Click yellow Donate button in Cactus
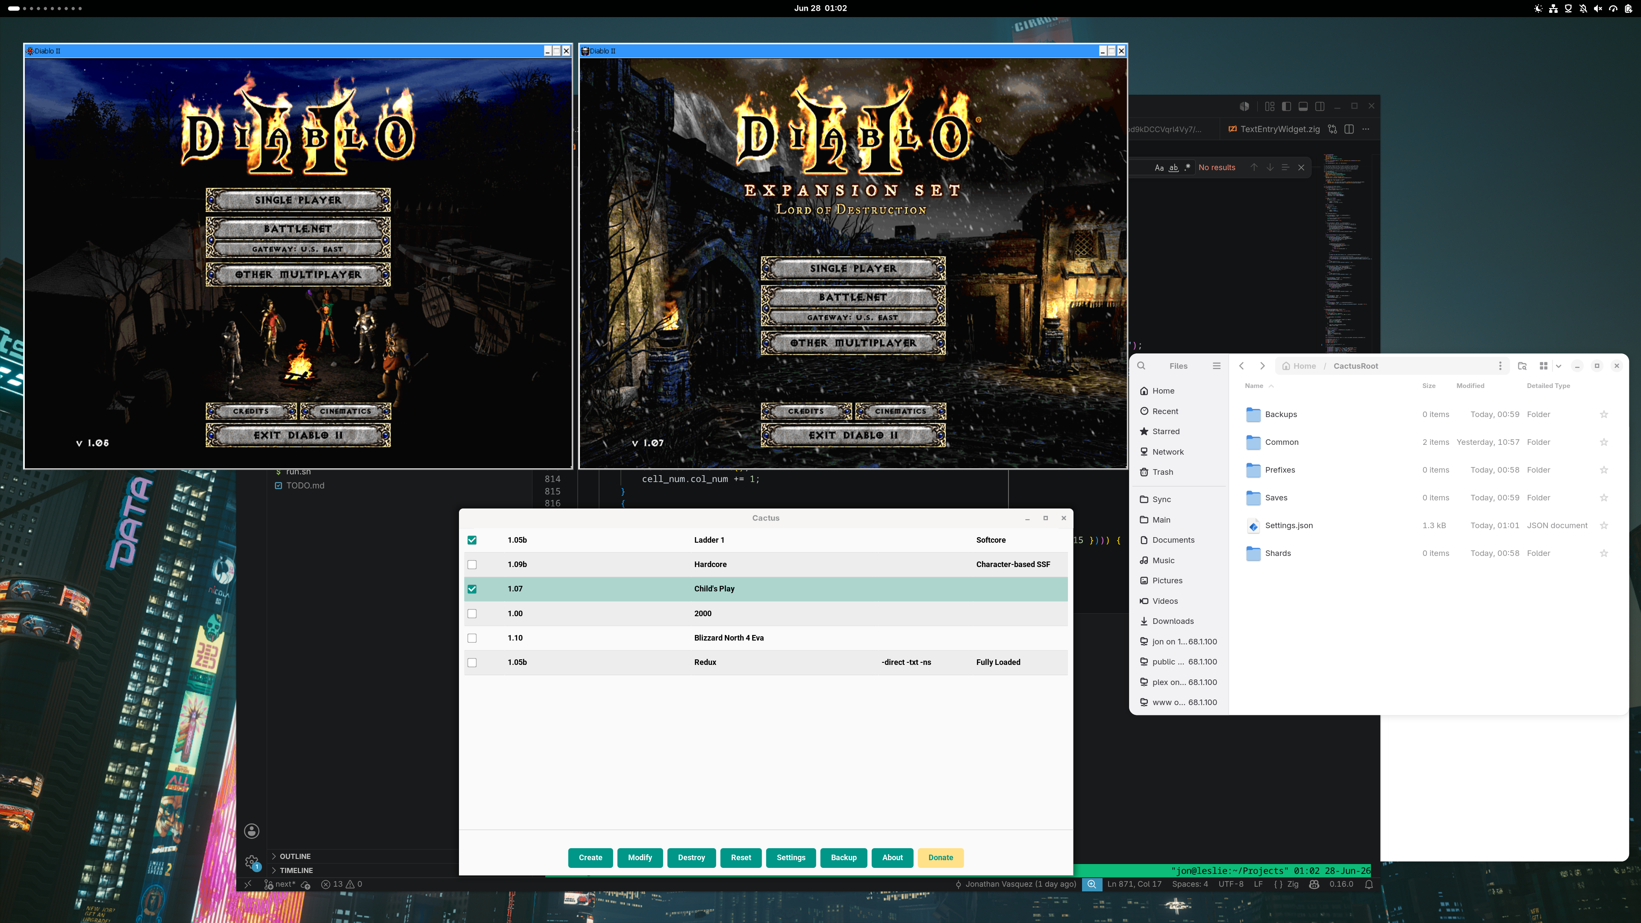This screenshot has width=1641, height=923. [x=940, y=857]
